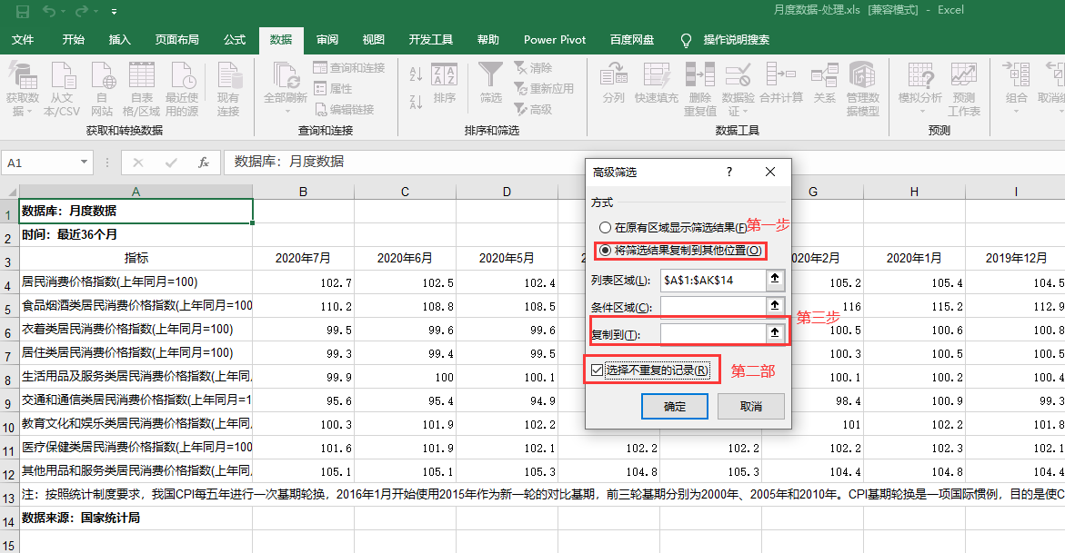Open the 模拟分析 what-if dropdown

[x=920, y=88]
